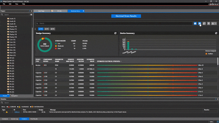
Task: Open the File menu
Action: [x=4, y=4]
